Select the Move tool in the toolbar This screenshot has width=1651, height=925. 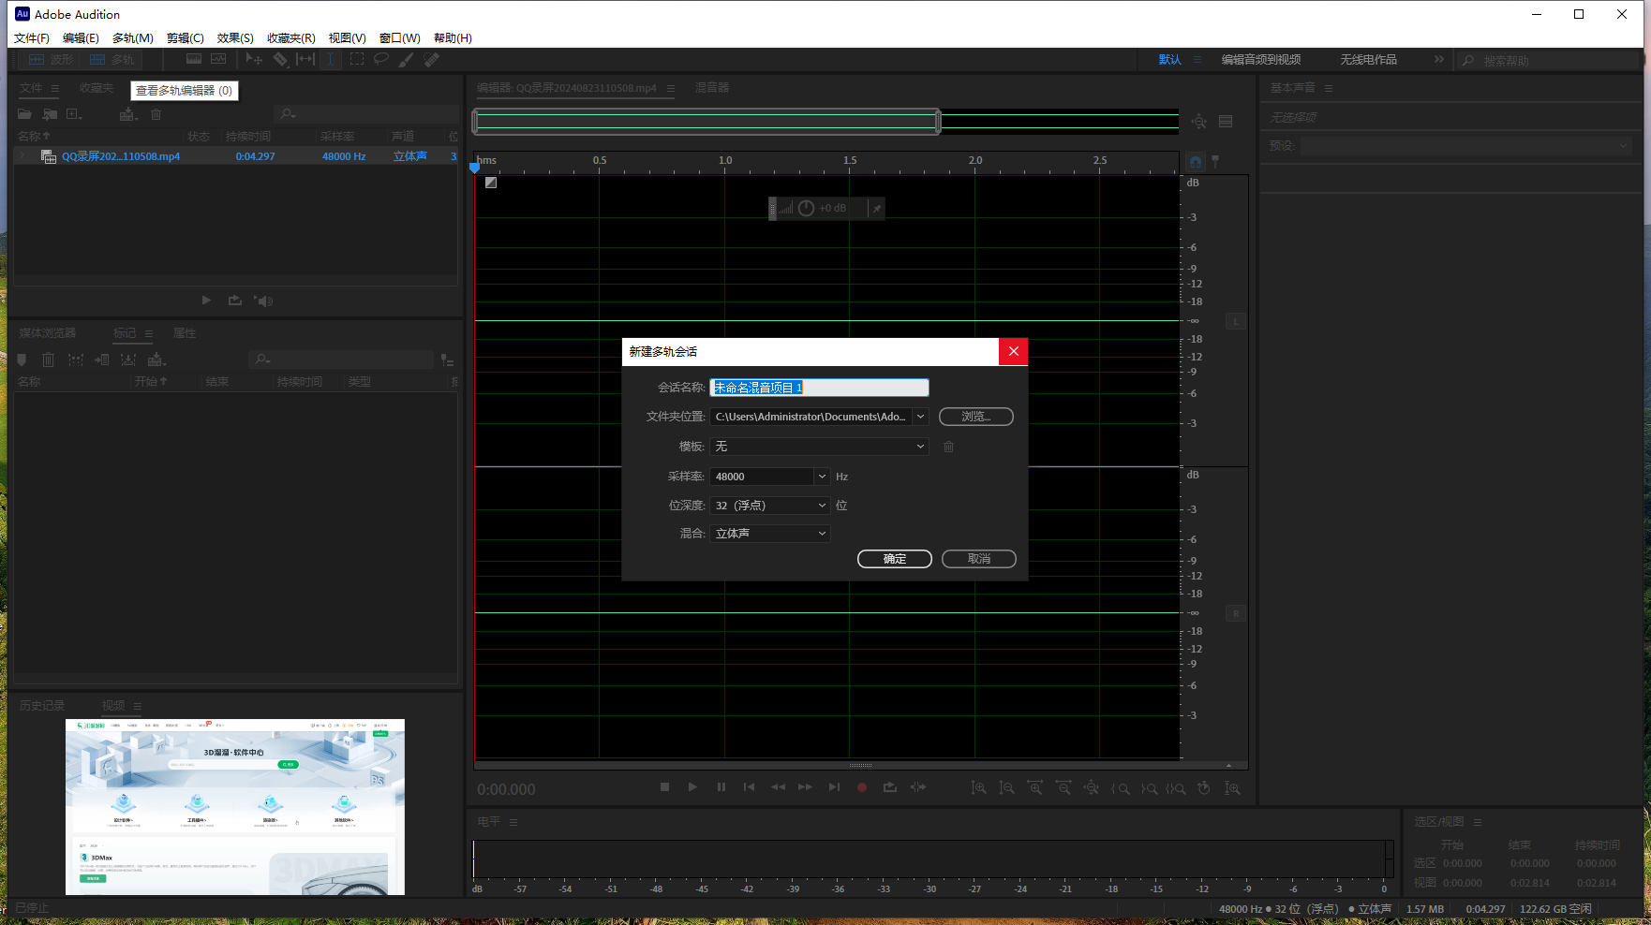click(x=253, y=59)
